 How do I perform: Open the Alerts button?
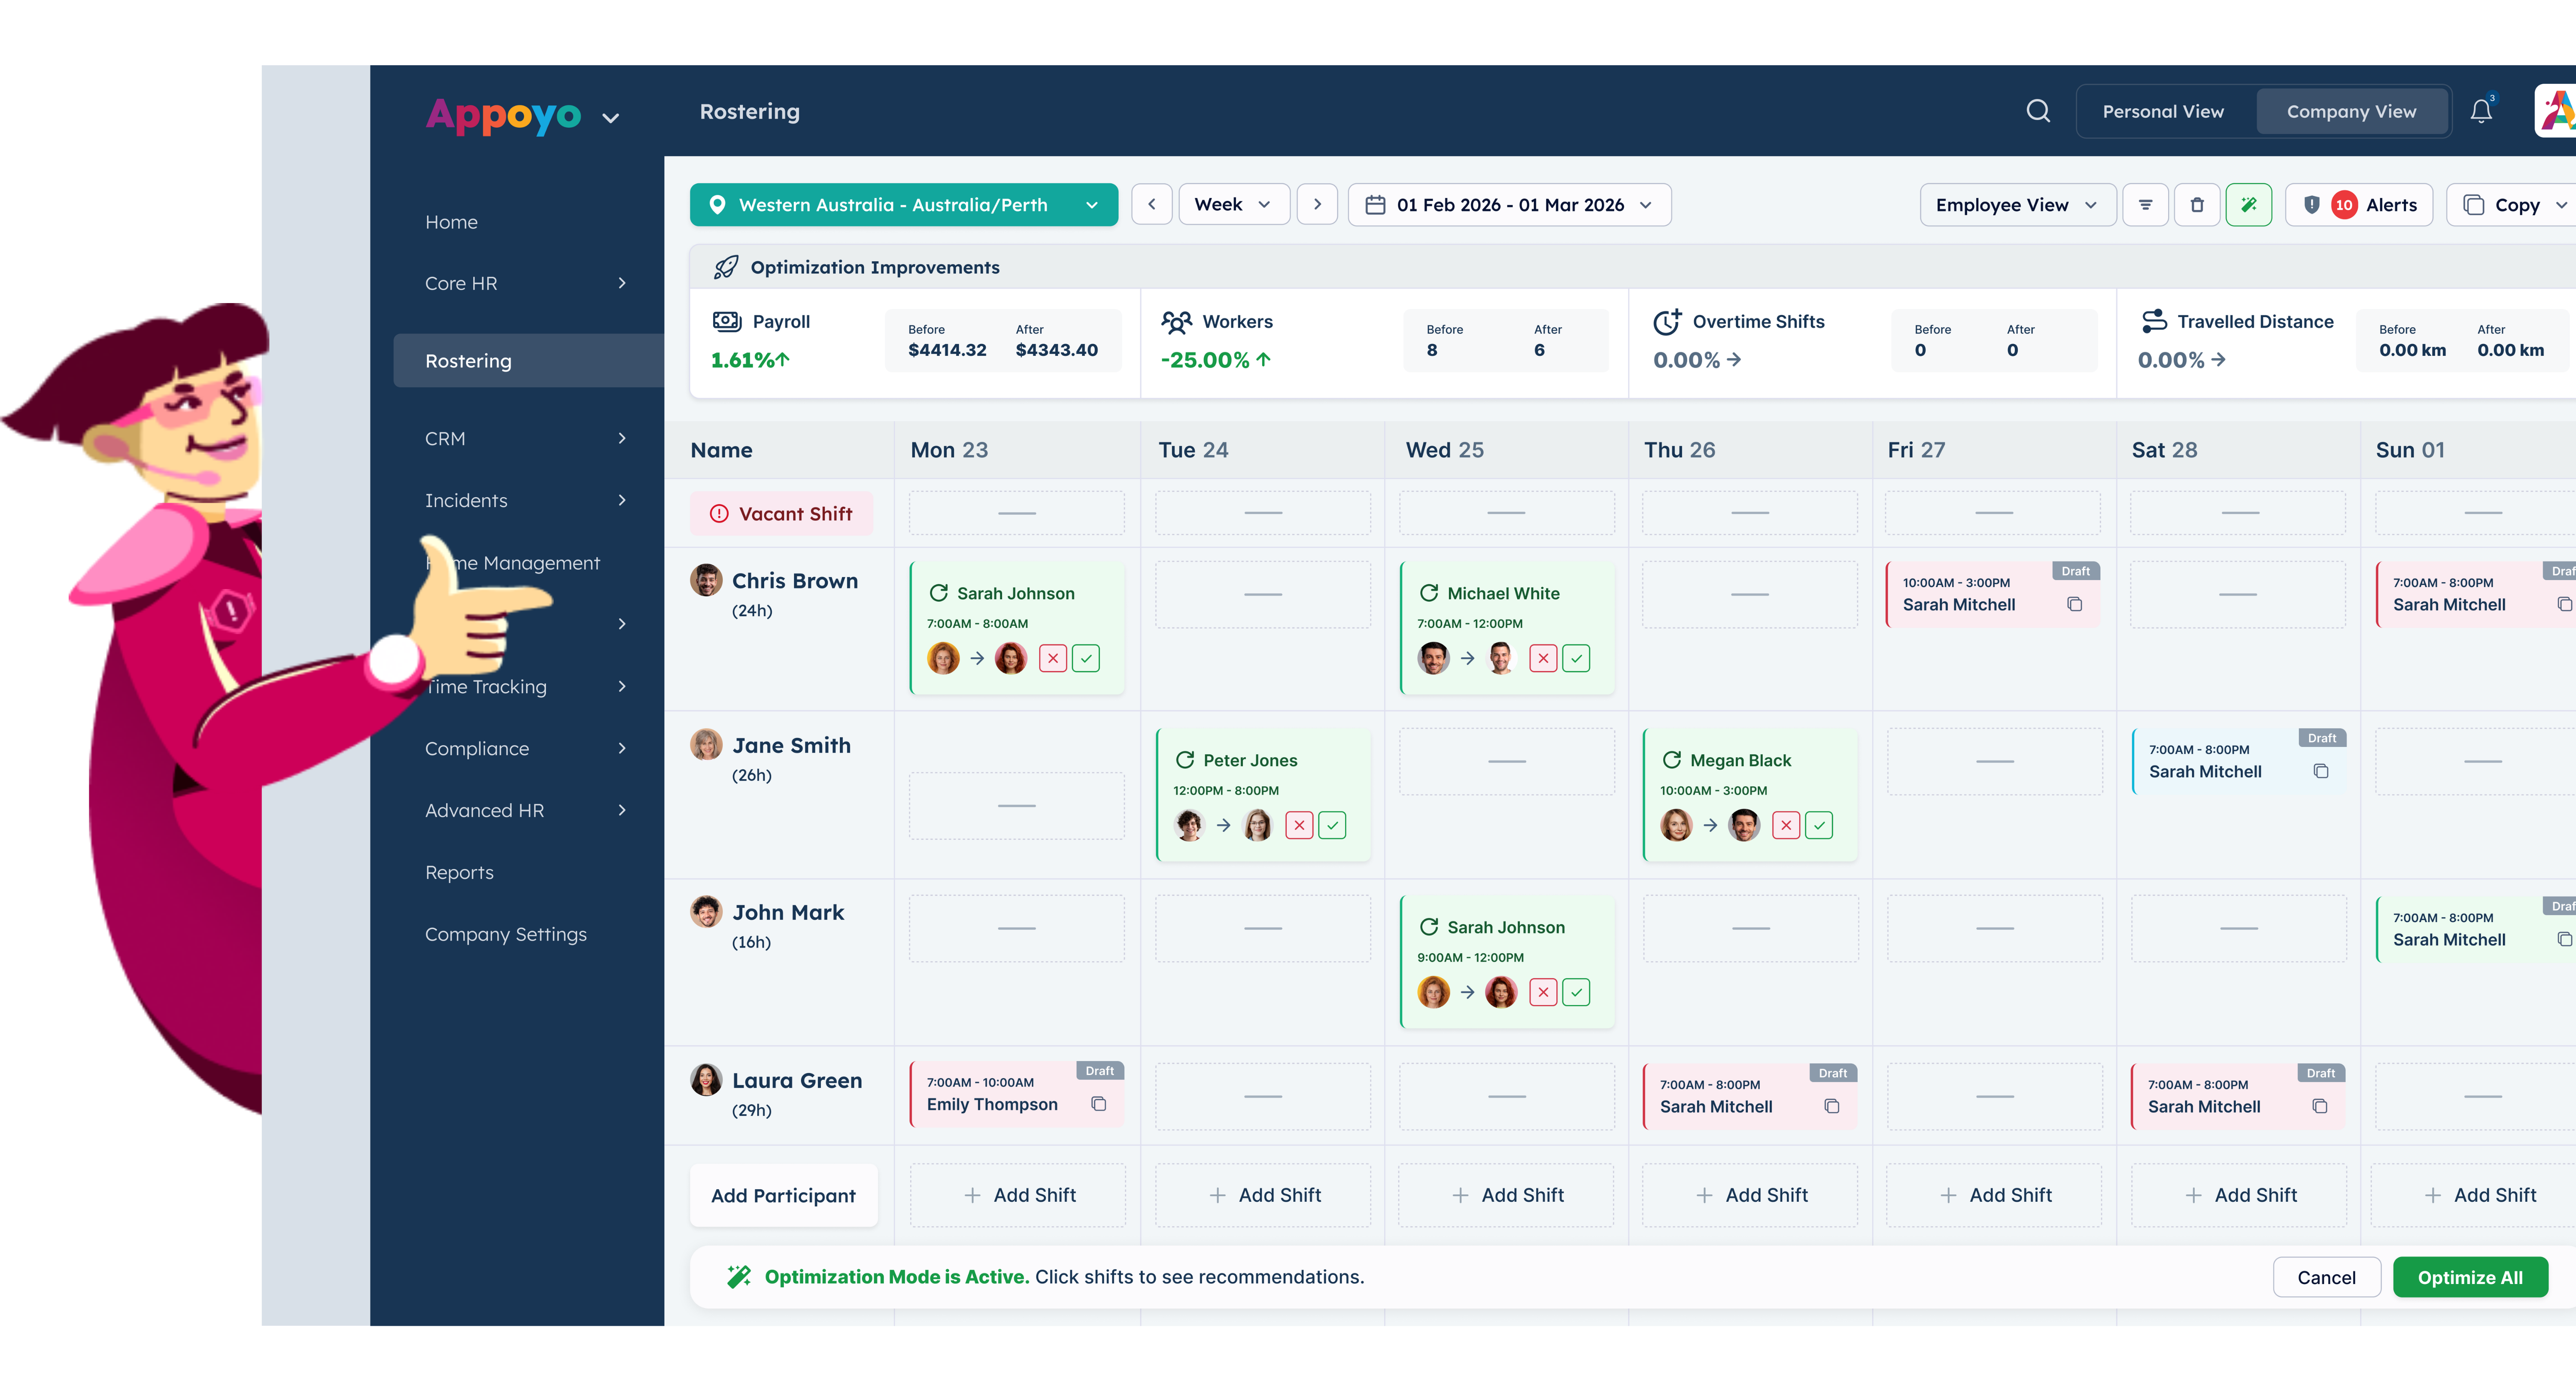coord(2359,205)
